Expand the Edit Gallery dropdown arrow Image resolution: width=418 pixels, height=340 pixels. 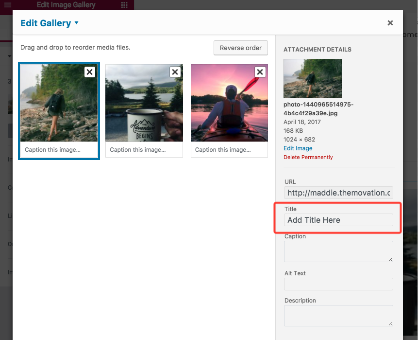point(77,23)
